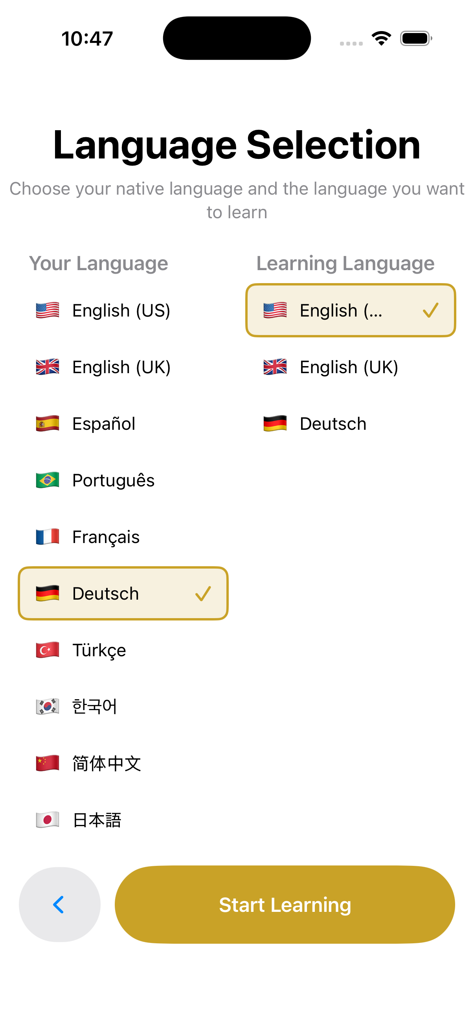Click the French flag beside Français
This screenshot has height=1031, width=474.
(x=47, y=537)
